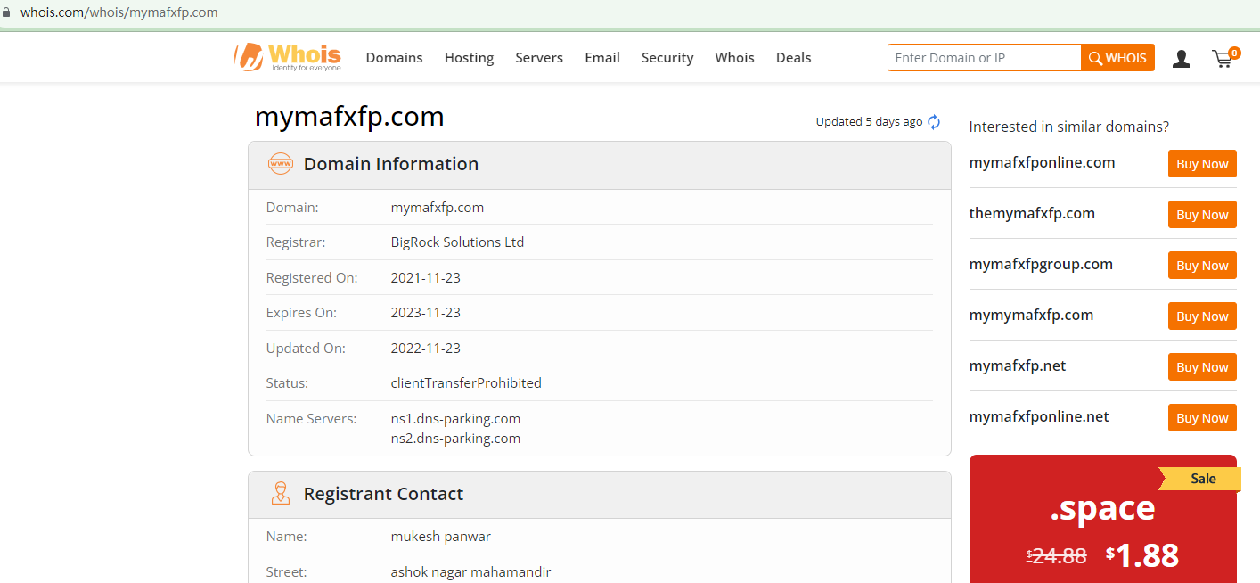Open the Security menu
This screenshot has width=1260, height=583.
[667, 58]
